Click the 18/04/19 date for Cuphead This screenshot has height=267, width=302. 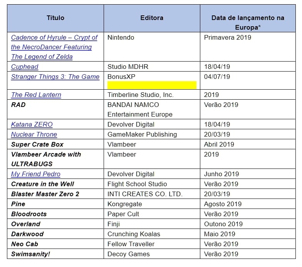[217, 67]
